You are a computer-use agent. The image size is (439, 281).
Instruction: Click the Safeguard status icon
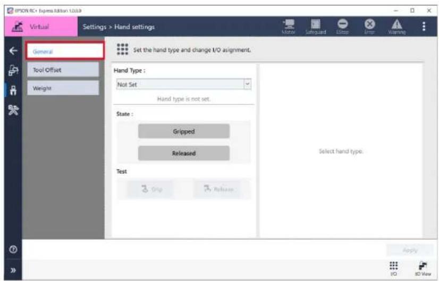point(316,27)
